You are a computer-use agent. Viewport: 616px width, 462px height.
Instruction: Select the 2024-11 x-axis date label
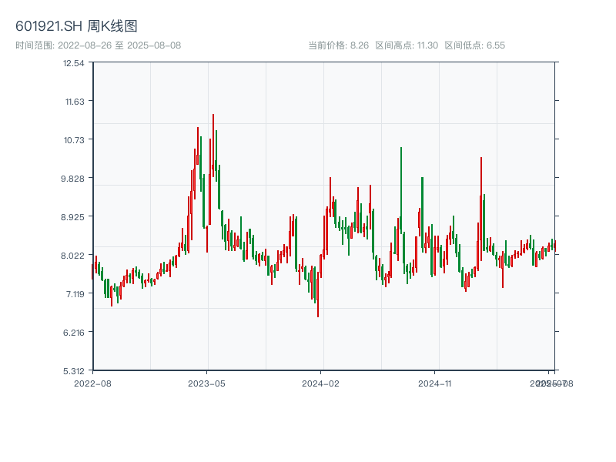point(435,383)
